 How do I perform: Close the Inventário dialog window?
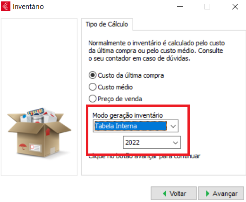pyautogui.click(x=235, y=7)
